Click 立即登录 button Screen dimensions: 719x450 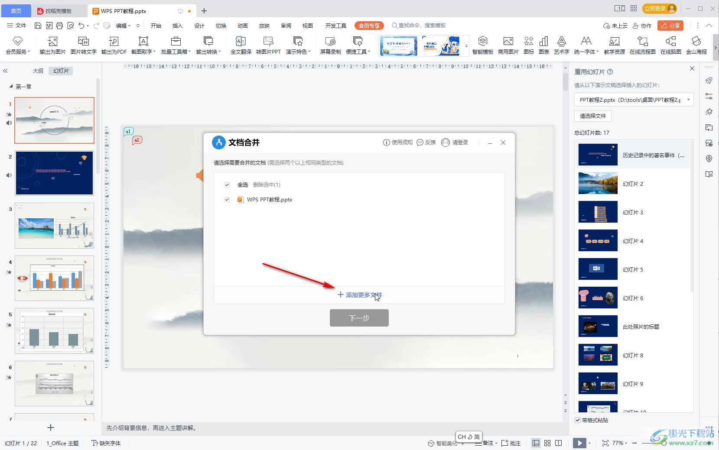click(660, 9)
